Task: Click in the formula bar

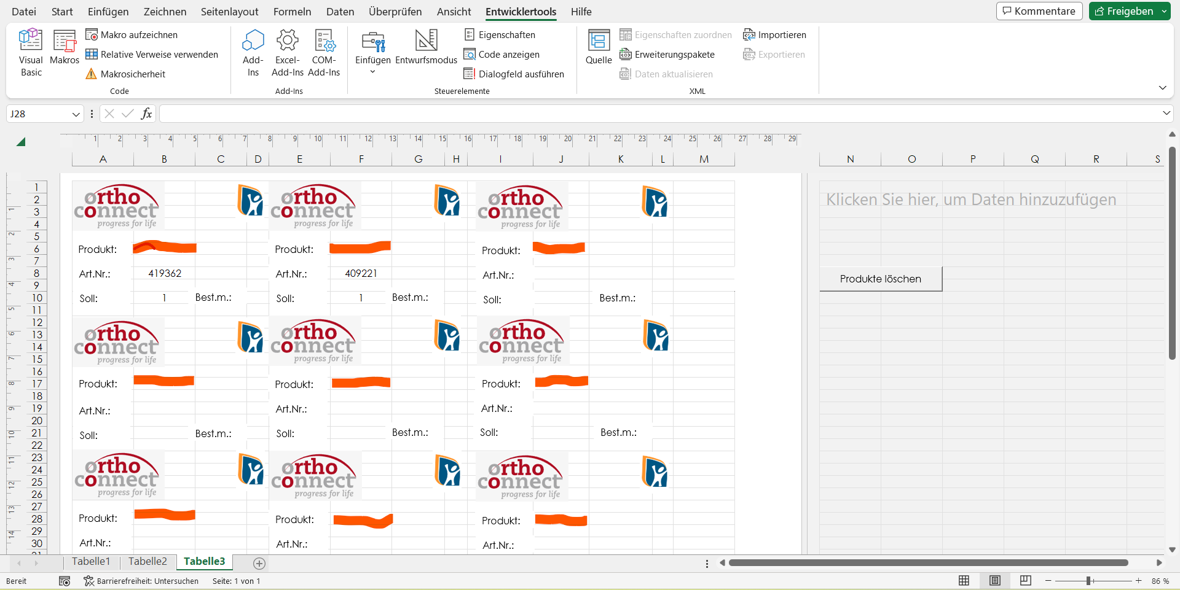Action: 659,114
